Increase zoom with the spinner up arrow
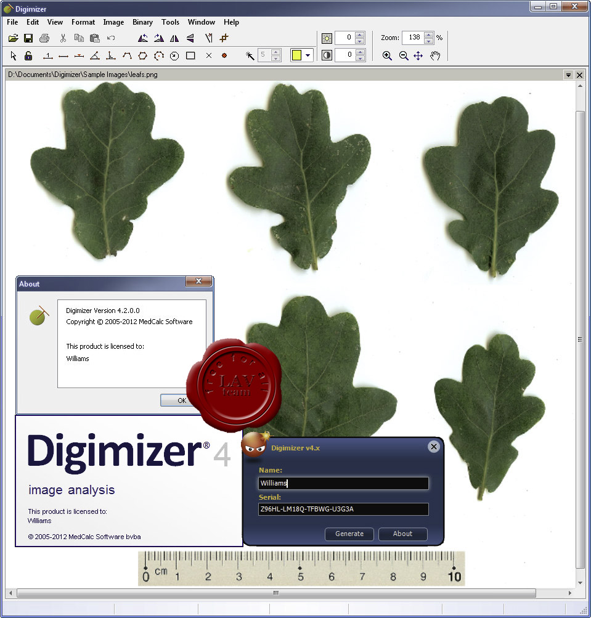This screenshot has height=618, width=591. click(429, 35)
